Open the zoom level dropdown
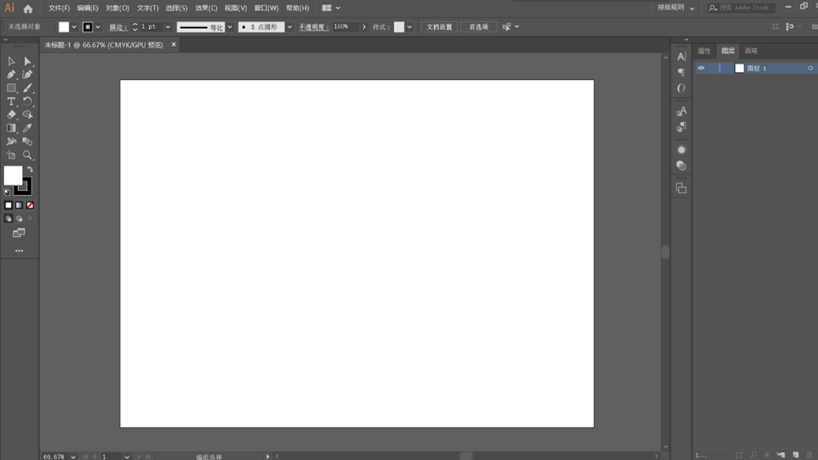The width and height of the screenshot is (818, 460). (73, 457)
